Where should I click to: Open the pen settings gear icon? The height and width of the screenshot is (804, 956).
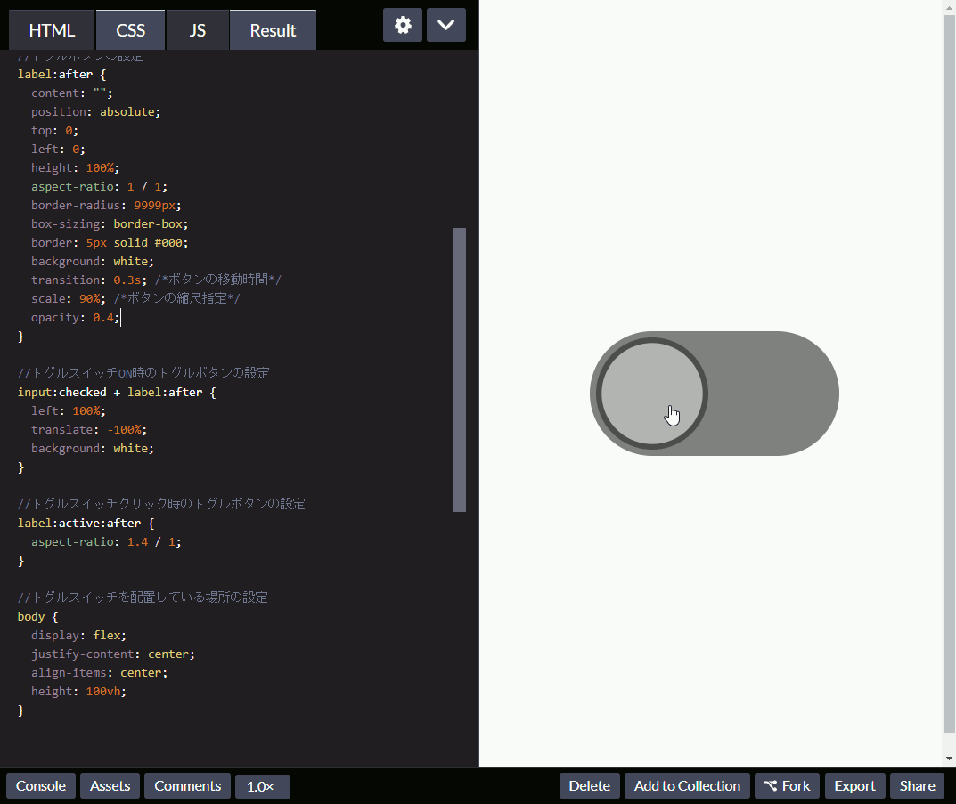click(402, 25)
